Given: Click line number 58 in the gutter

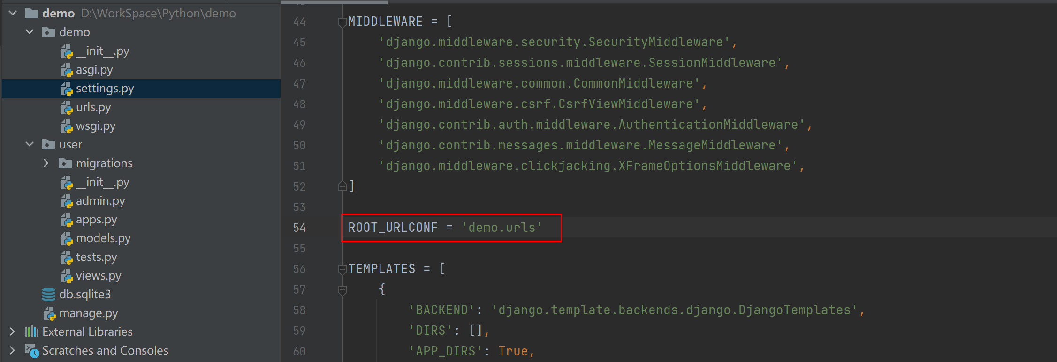Looking at the screenshot, I should point(299,310).
